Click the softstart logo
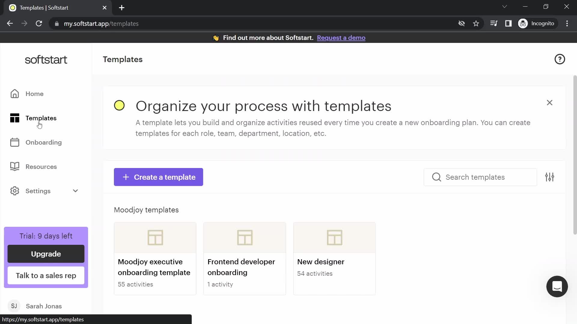 [46, 60]
